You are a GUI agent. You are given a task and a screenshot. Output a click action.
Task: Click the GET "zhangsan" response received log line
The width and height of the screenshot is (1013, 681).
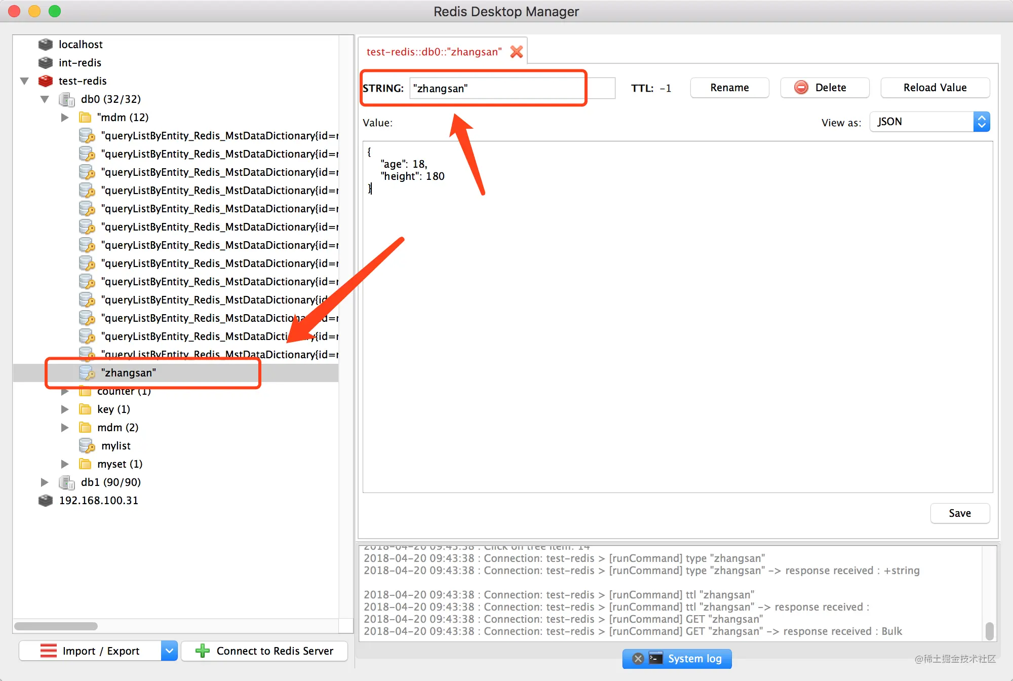(x=633, y=631)
